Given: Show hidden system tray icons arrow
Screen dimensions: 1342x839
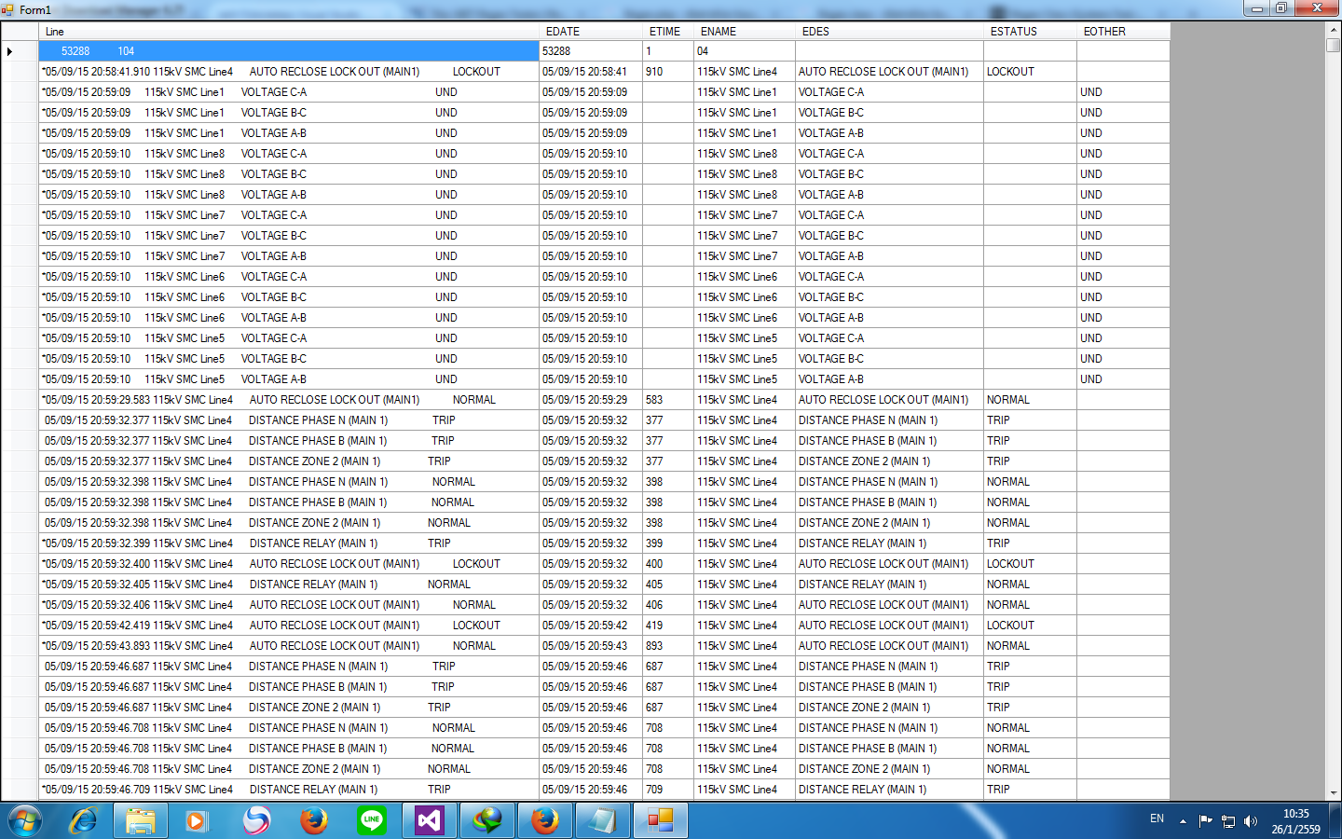Looking at the screenshot, I should pos(1183,821).
